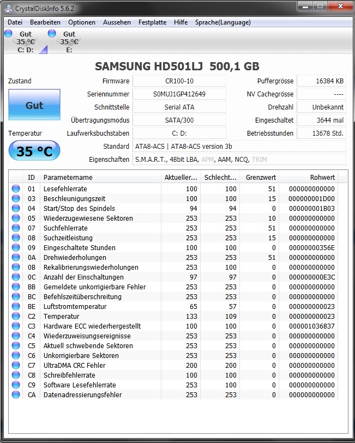
Task: Click the Aktueller column header
Action: (180, 178)
